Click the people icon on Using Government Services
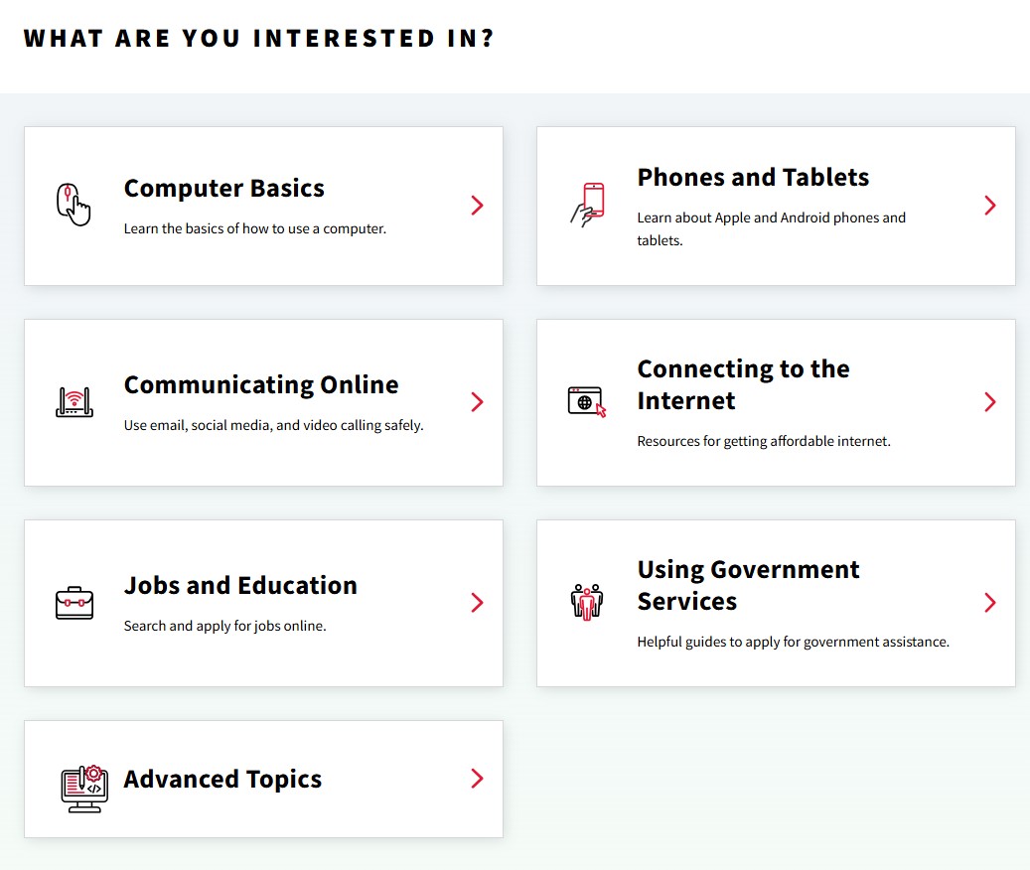 [588, 602]
